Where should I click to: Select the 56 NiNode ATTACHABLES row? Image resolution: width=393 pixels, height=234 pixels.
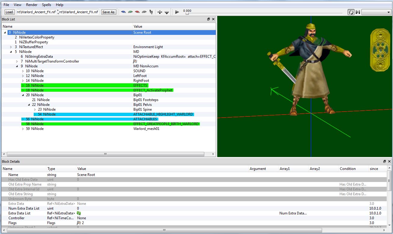(108, 119)
